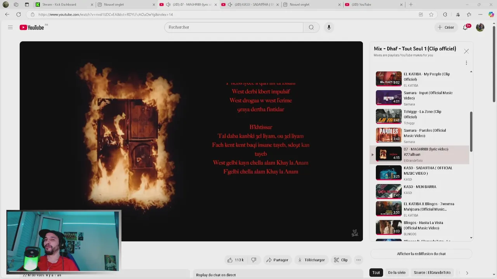
Task: Click the Télécharger download button
Action: click(311, 260)
